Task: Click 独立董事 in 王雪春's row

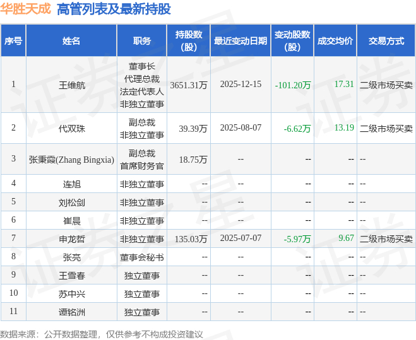Action: 142,276
